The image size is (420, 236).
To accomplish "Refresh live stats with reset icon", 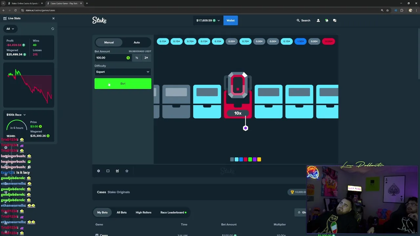I will click(52, 29).
